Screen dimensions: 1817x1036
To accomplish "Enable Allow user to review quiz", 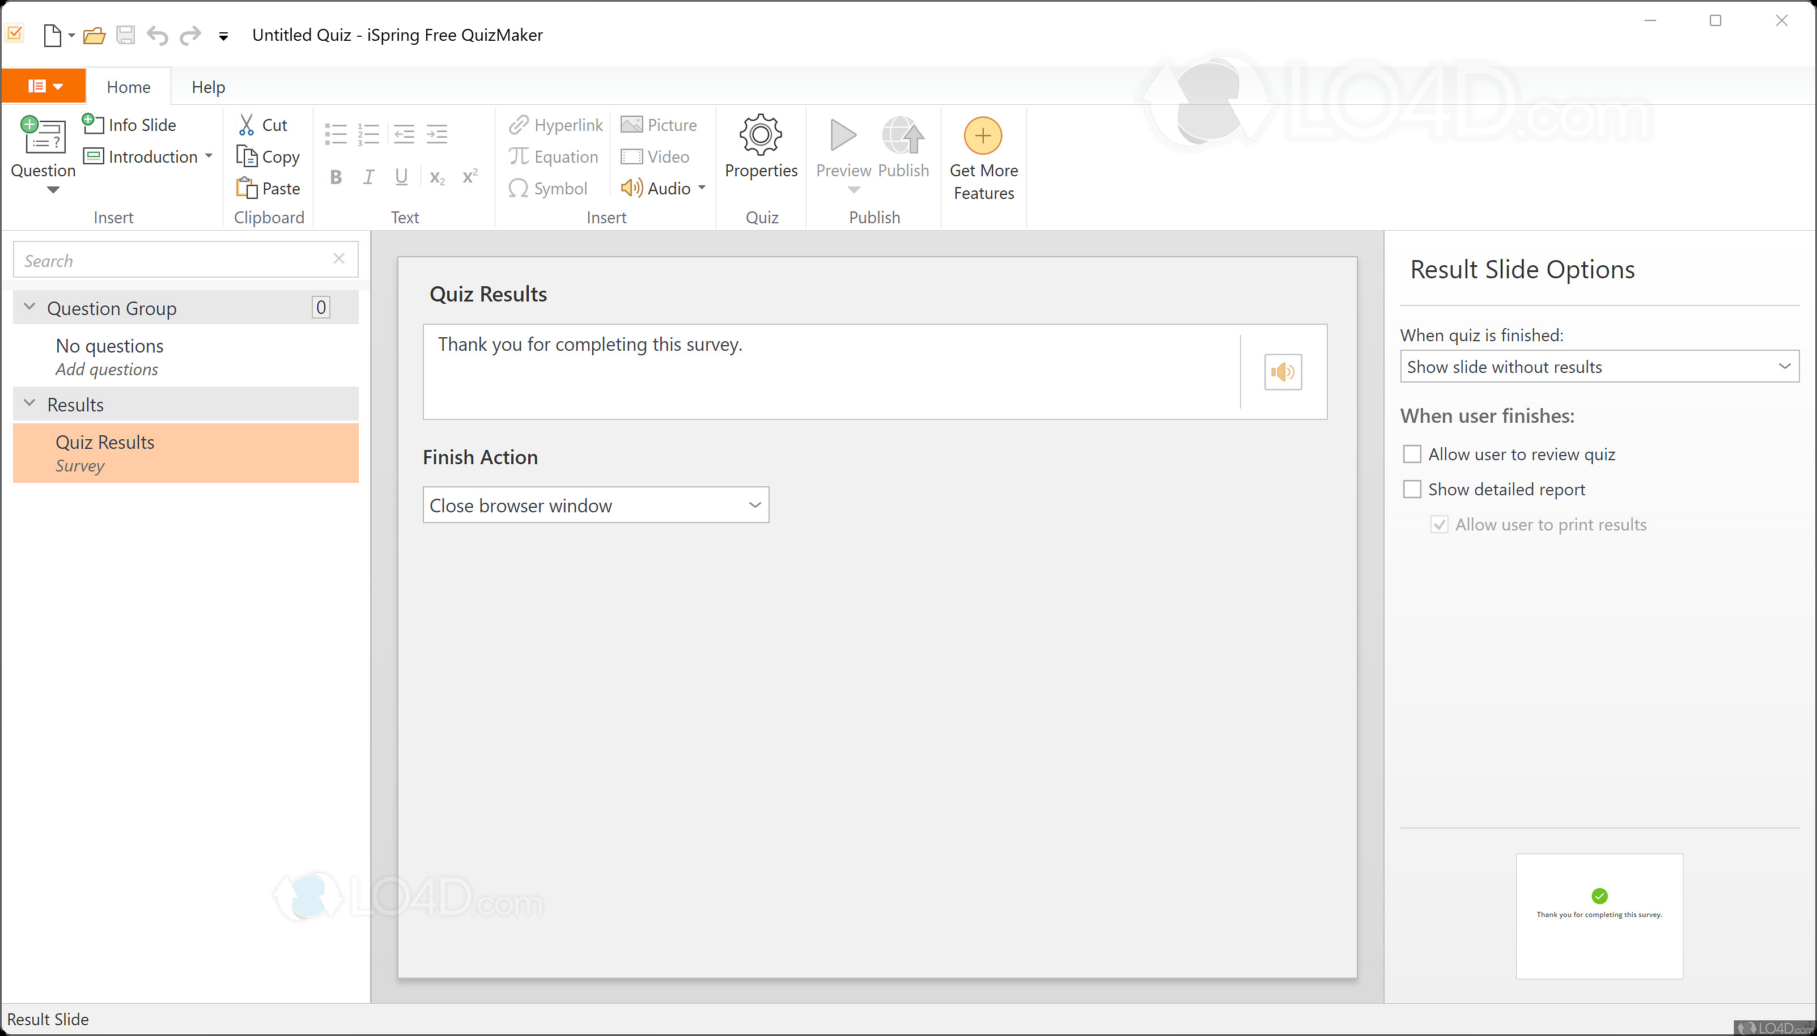I will pos(1412,453).
